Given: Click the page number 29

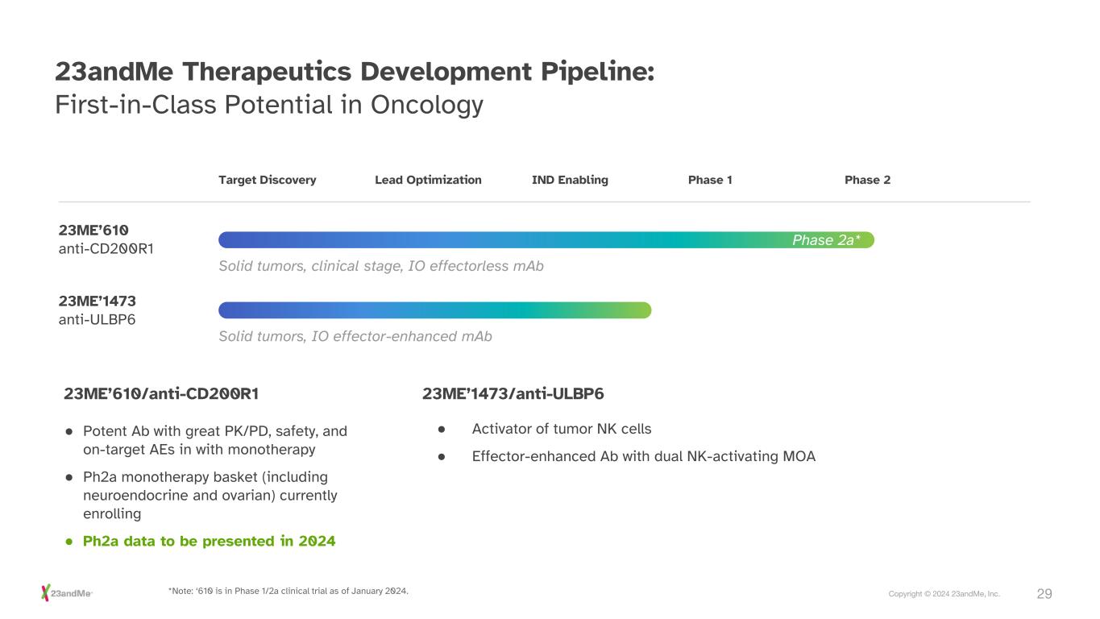Looking at the screenshot, I should (x=1044, y=594).
